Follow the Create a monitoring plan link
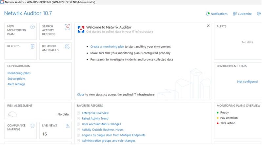This screenshot has width=262, height=148. click(x=107, y=47)
